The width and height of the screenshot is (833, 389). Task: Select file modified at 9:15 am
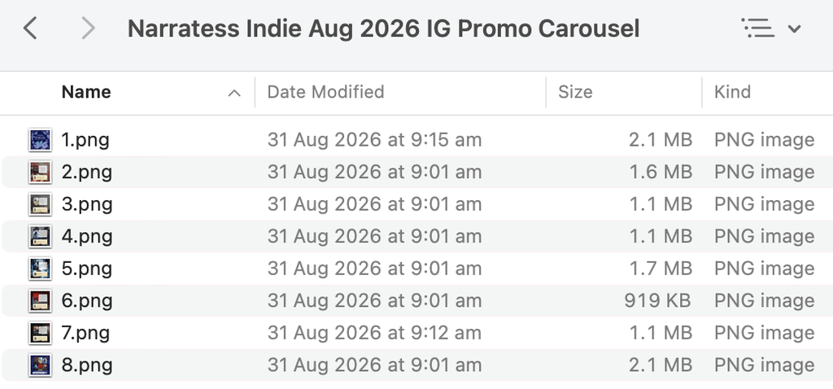416,140
